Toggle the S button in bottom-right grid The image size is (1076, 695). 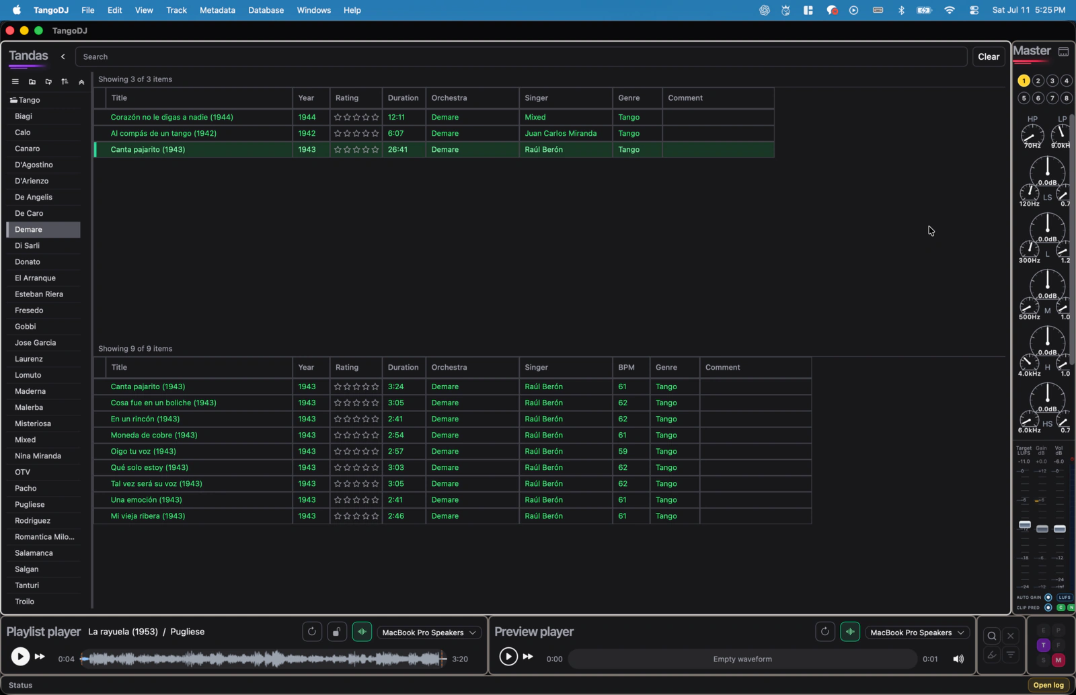[x=1043, y=660]
